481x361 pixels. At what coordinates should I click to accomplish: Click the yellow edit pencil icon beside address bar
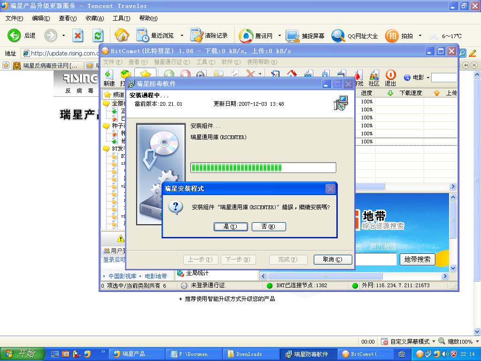point(473,53)
